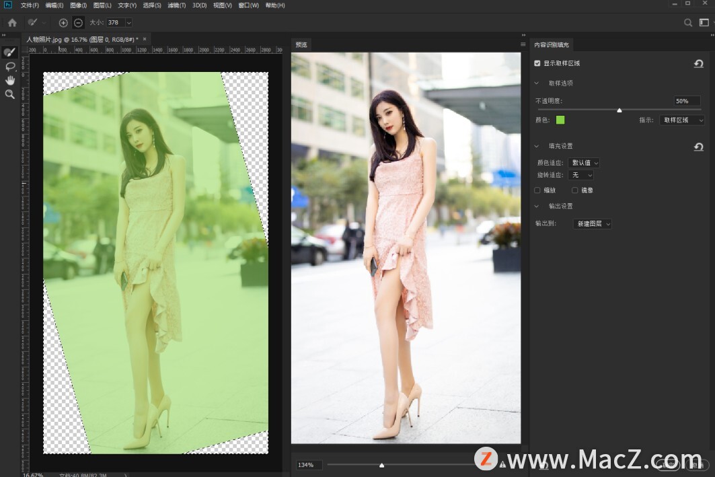
Task: Open the 指示 dropdown showing 取样区域
Action: 682,120
